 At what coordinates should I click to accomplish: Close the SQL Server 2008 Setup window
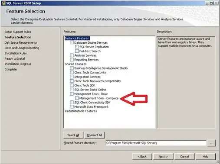216,3
